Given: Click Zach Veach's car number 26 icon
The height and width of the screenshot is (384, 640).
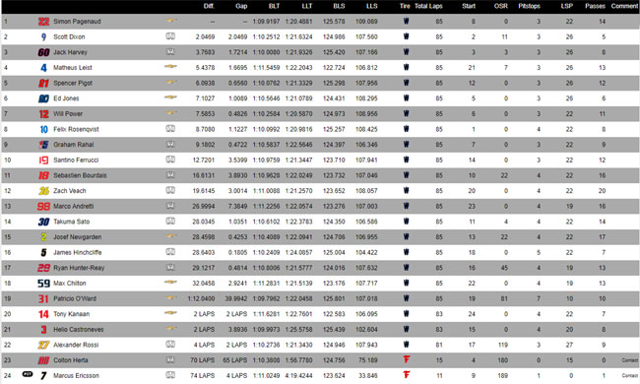Looking at the screenshot, I should pos(43,191).
